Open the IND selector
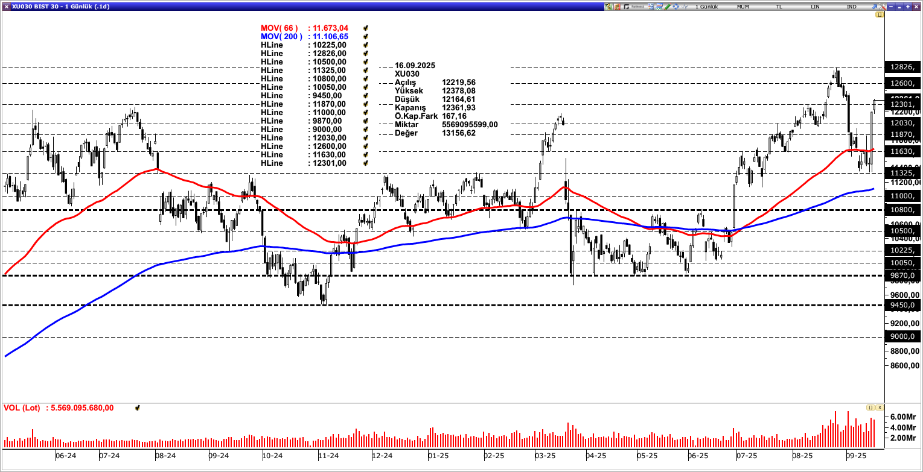The image size is (923, 472). click(x=852, y=7)
